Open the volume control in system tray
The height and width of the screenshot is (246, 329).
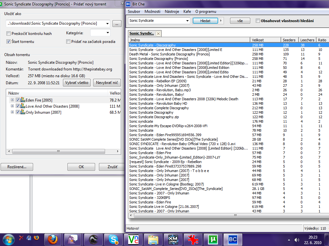click(297, 240)
